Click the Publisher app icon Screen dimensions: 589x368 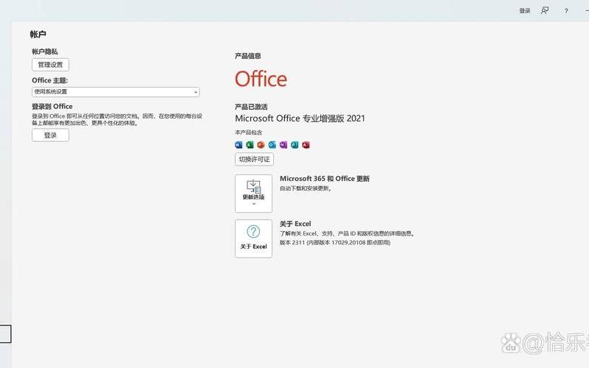[x=295, y=145]
